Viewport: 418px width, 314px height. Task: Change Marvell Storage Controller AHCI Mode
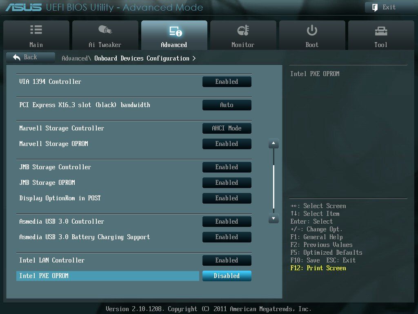click(227, 128)
